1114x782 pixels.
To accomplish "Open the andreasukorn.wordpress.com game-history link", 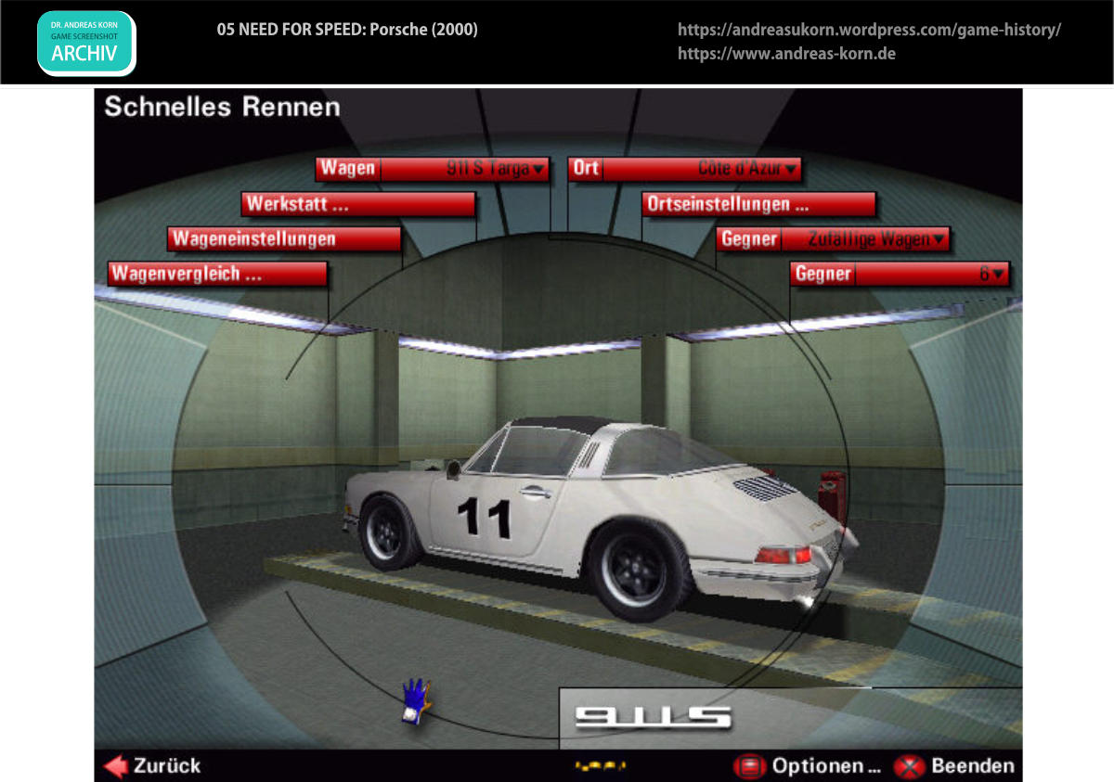I will 869,30.
